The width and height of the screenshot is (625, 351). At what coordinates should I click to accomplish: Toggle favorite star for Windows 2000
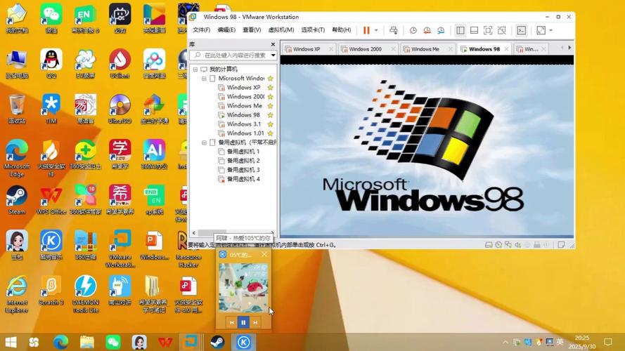[x=270, y=97]
